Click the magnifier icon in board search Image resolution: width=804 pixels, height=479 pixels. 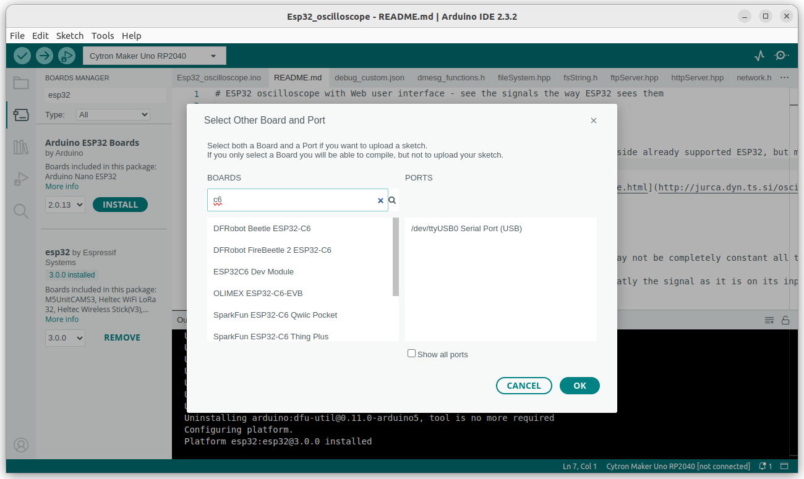click(392, 200)
